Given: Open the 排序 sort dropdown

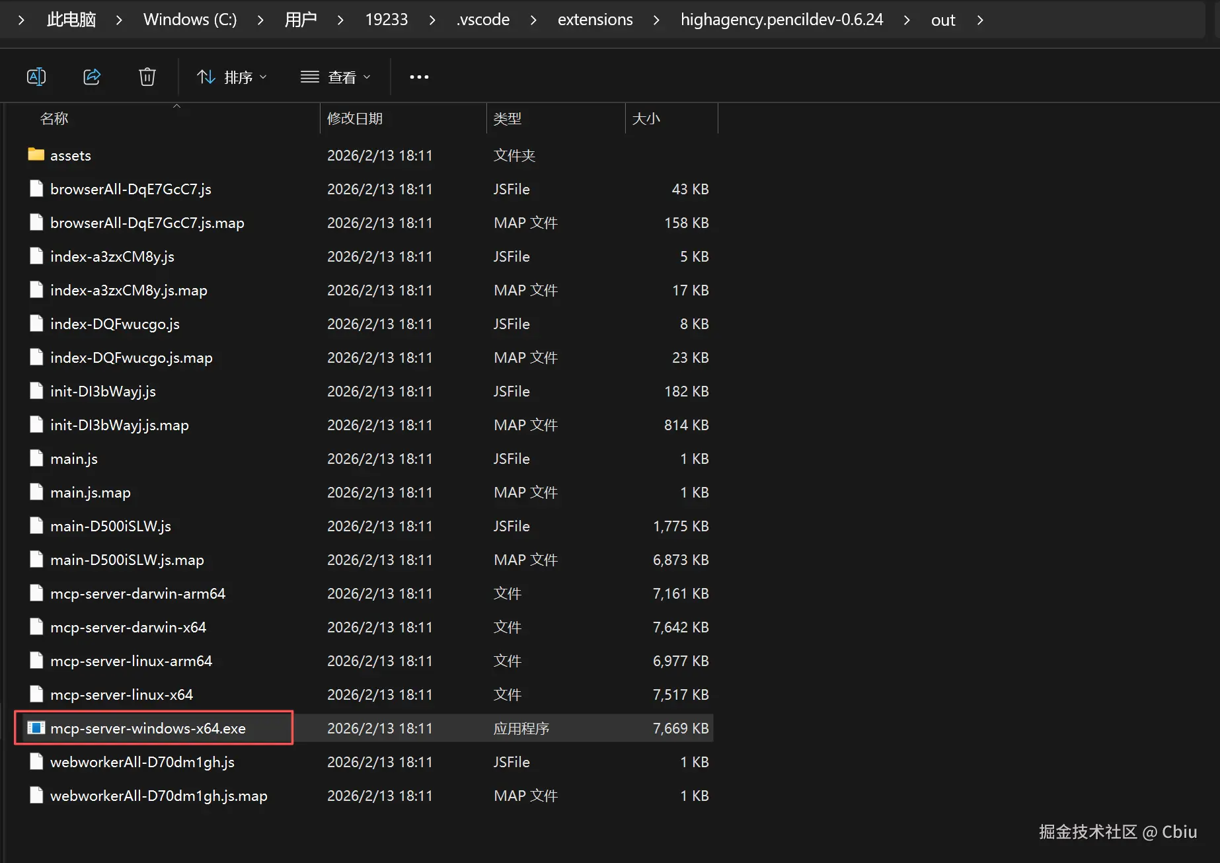Looking at the screenshot, I should tap(232, 77).
